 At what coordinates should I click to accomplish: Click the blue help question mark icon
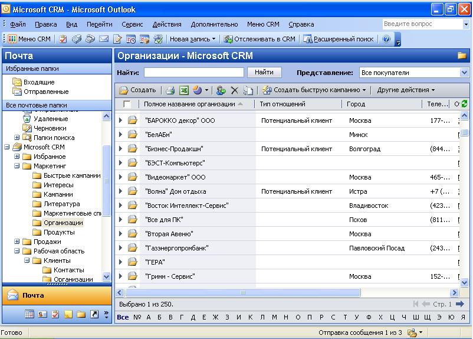tap(386, 39)
